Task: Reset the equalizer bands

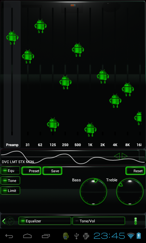Action: [135, 171]
